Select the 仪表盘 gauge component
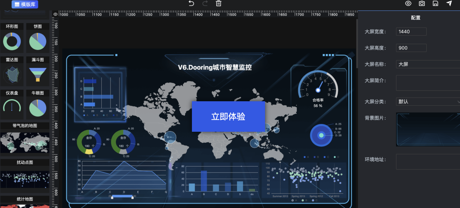Image resolution: width=460 pixels, height=208 pixels. (12, 105)
